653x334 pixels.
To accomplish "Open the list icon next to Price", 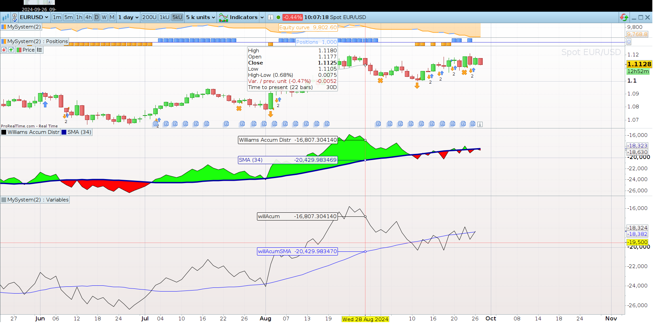I will [39, 50].
